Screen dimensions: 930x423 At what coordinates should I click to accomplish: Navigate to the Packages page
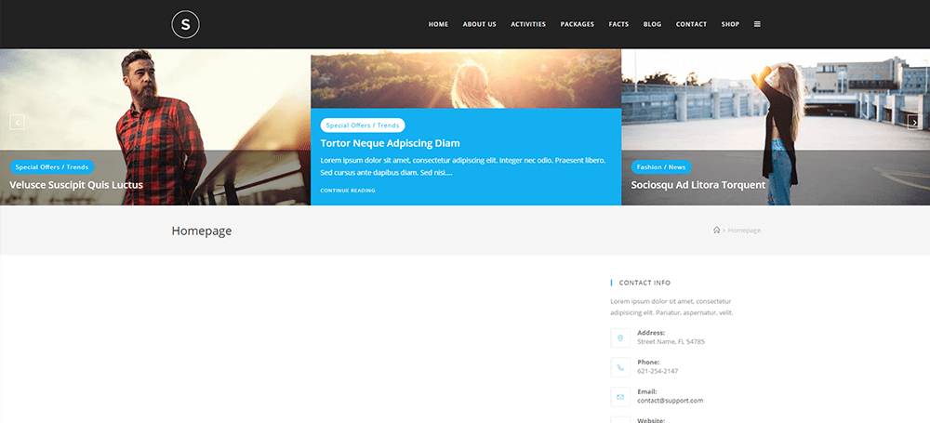(x=578, y=24)
